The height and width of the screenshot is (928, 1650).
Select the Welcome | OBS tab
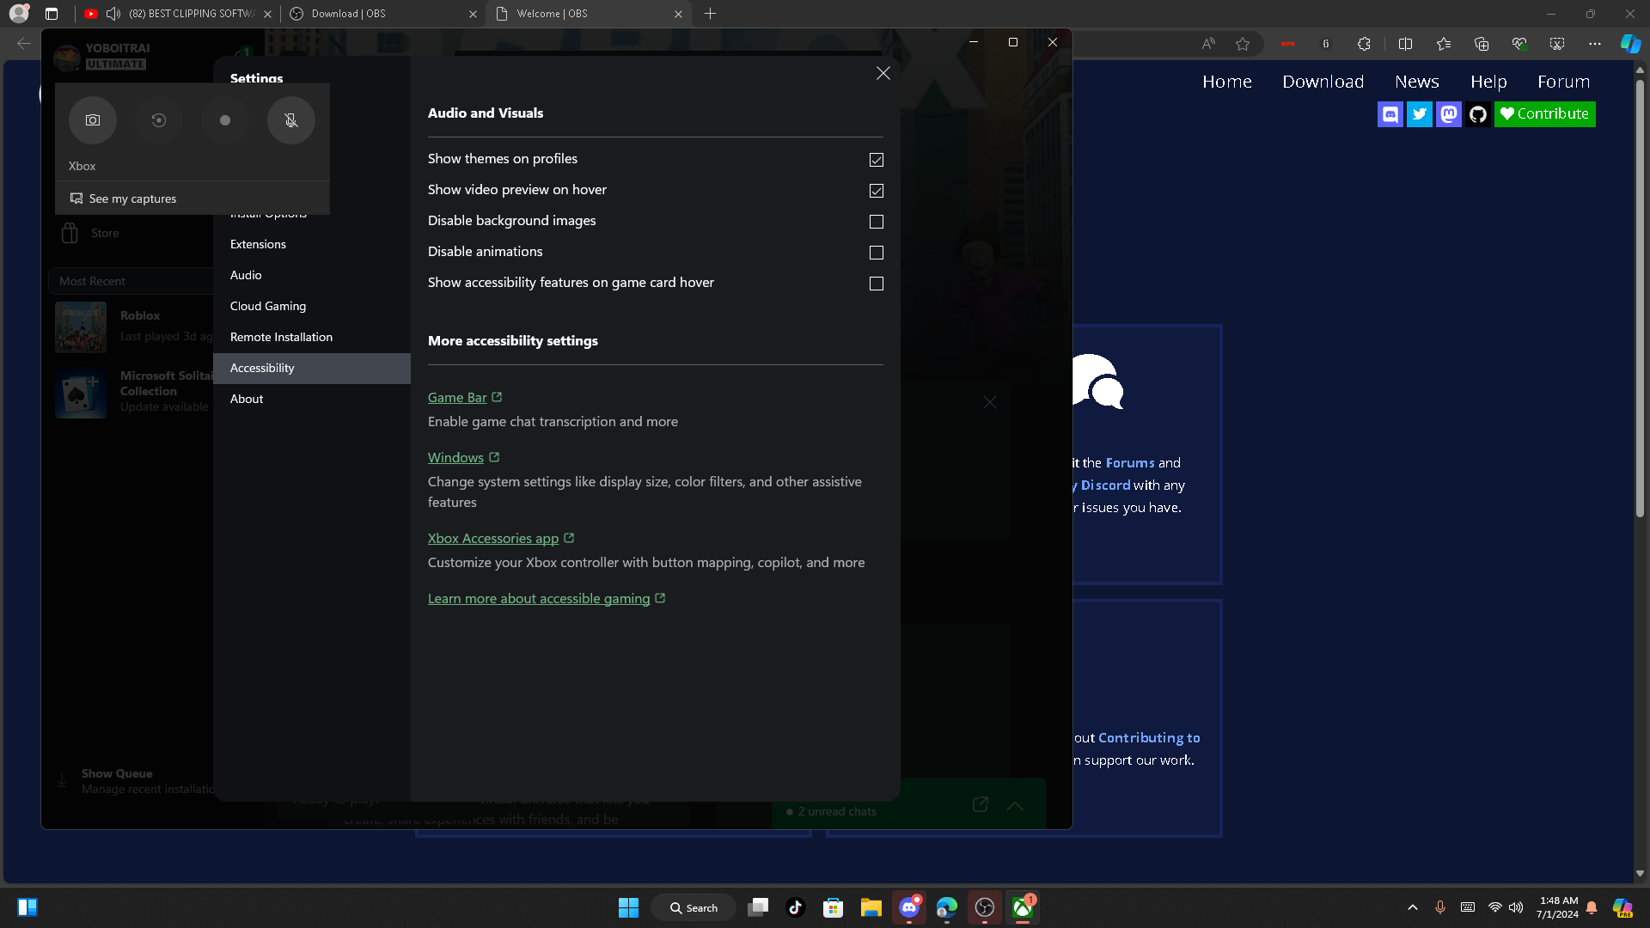(588, 14)
